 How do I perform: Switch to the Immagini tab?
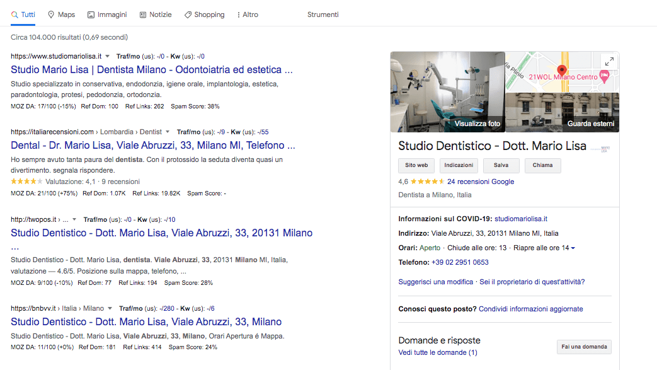click(107, 14)
